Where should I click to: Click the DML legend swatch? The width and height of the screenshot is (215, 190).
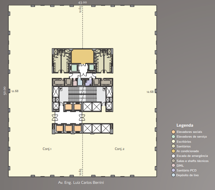(173, 165)
